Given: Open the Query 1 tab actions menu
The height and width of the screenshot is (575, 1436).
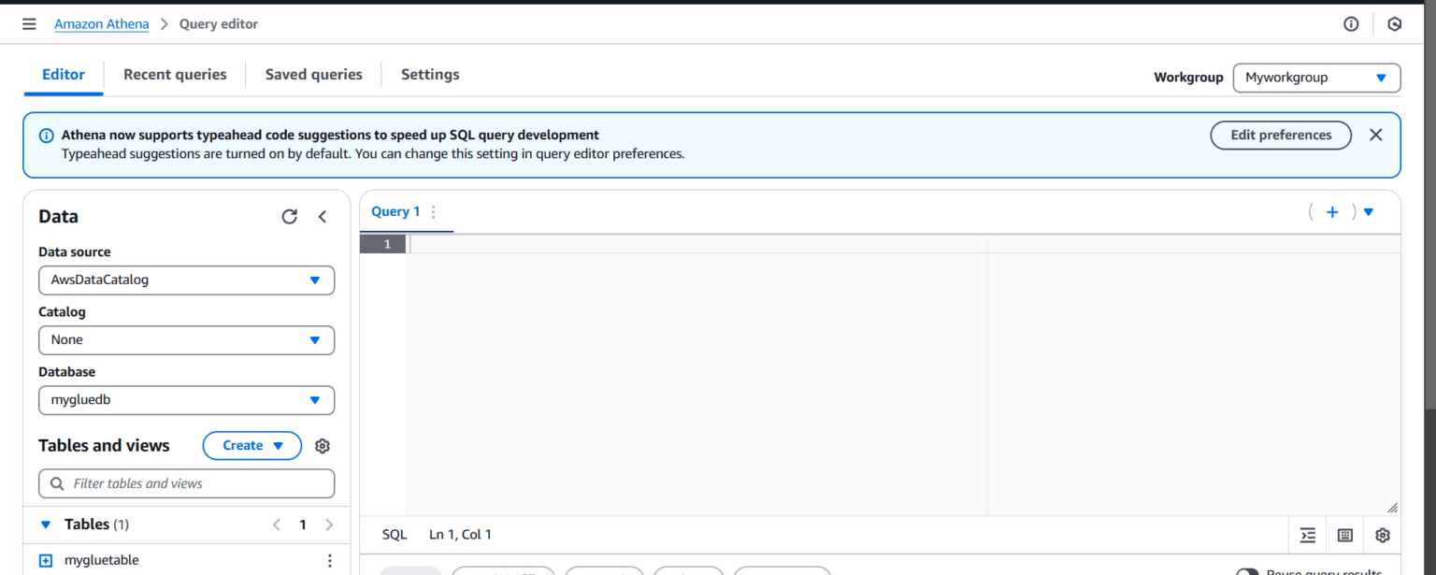Looking at the screenshot, I should point(432,211).
